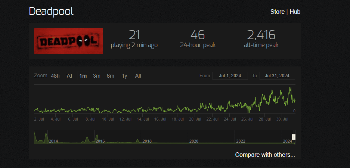
Task: Click the 2020 area in navigator timeline
Action: point(193,141)
